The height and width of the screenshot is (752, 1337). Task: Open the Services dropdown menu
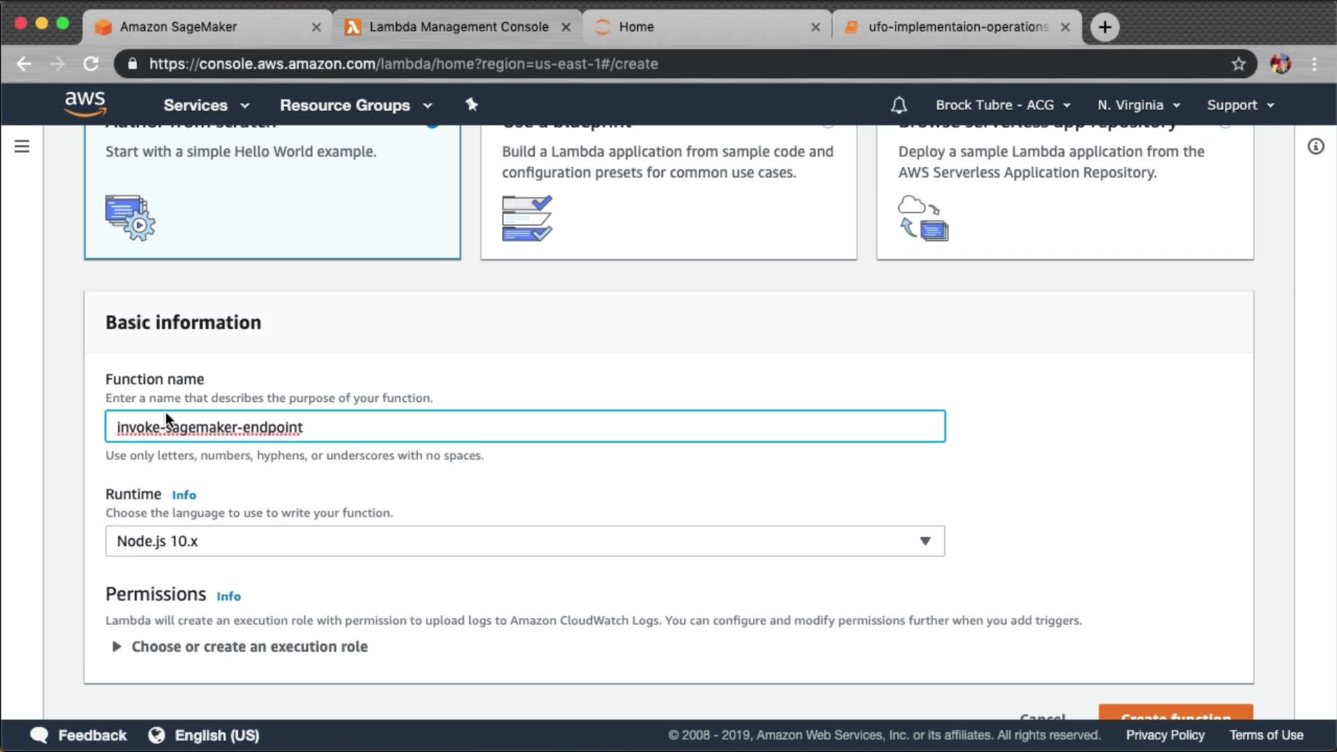[205, 105]
